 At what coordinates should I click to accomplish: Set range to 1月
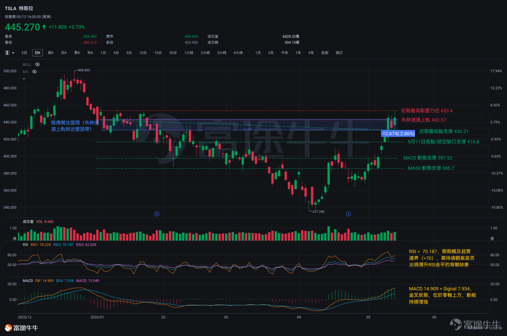258,53
